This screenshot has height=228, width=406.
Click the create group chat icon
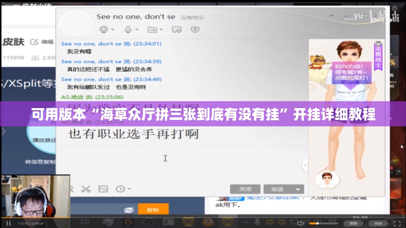[x=177, y=30]
